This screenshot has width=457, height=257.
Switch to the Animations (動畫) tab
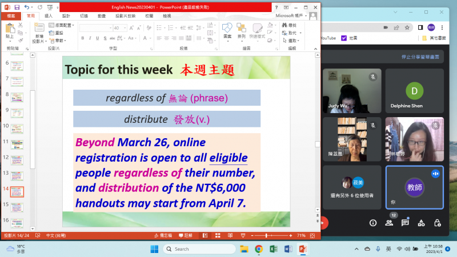point(102,16)
